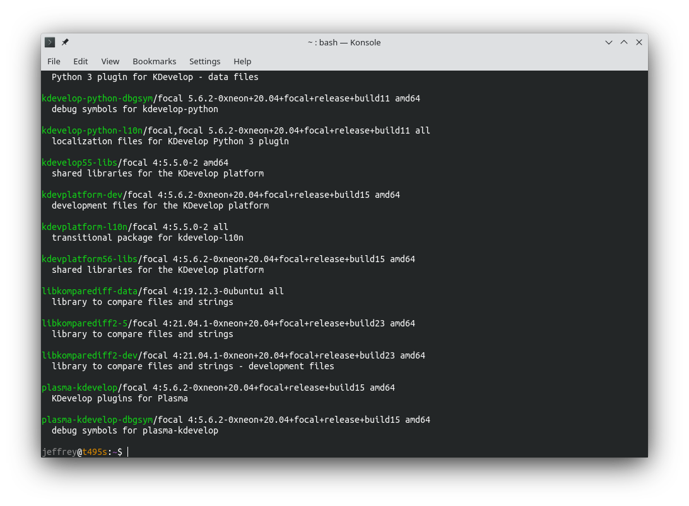
Task: Open the View menu
Action: [x=110, y=61]
